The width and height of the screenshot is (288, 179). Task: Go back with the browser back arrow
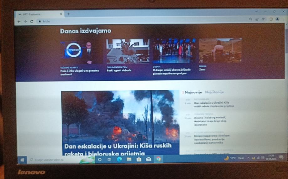coord(19,22)
